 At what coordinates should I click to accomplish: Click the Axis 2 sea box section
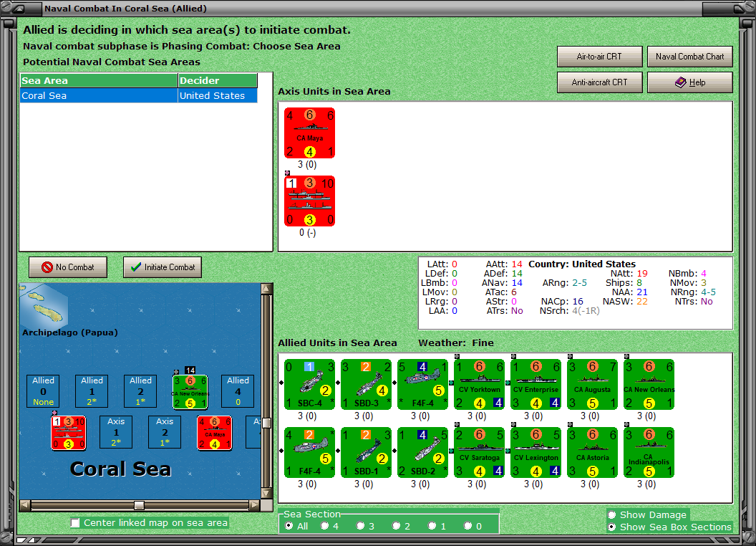[x=165, y=432]
